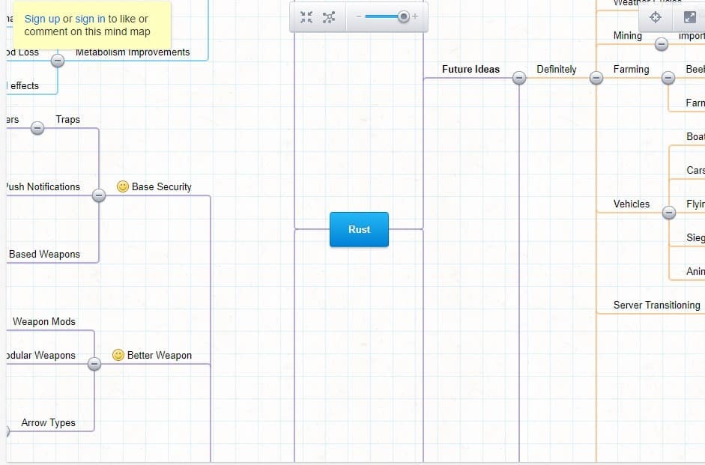Collapse the Future Ideas branch
The height and width of the screenshot is (465, 705).
pyautogui.click(x=518, y=77)
